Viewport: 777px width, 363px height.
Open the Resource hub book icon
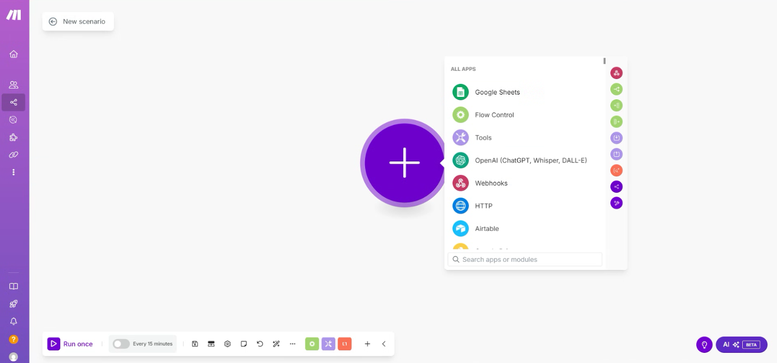pos(14,286)
